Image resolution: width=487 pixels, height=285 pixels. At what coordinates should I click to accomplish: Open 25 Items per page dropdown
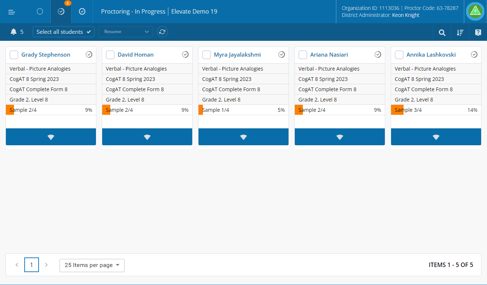pyautogui.click(x=92, y=265)
